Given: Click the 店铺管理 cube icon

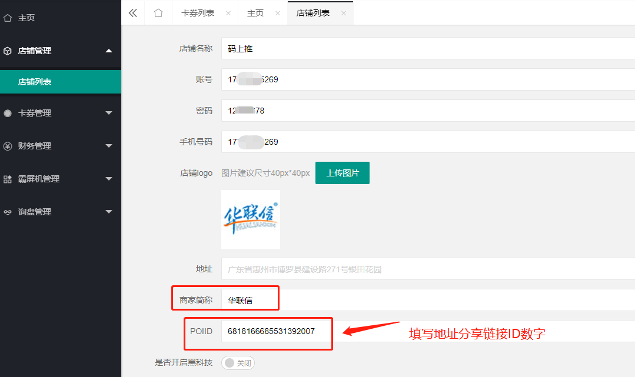Looking at the screenshot, I should [x=7, y=51].
